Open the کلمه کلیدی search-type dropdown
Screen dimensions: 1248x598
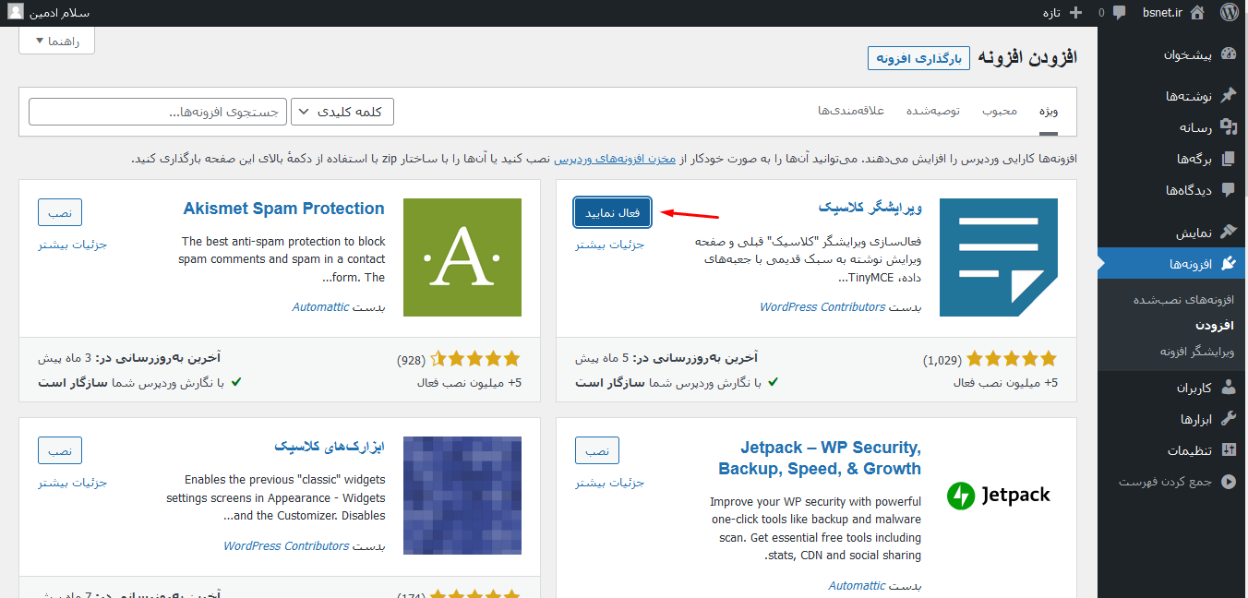pyautogui.click(x=342, y=112)
